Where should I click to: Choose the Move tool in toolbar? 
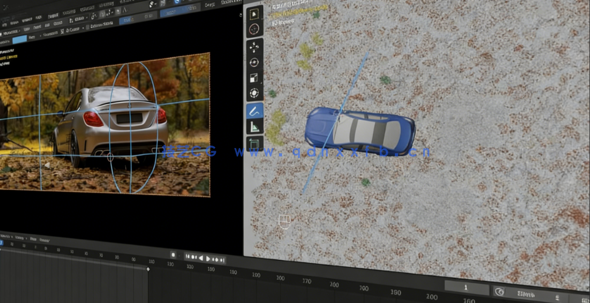[254, 47]
